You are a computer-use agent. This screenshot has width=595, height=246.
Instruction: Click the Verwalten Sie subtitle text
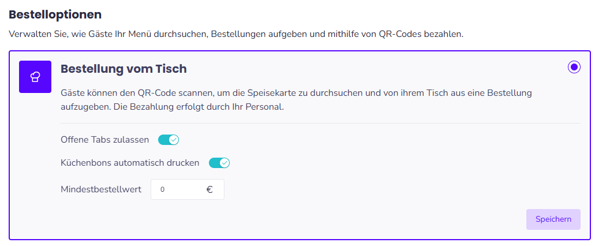236,34
